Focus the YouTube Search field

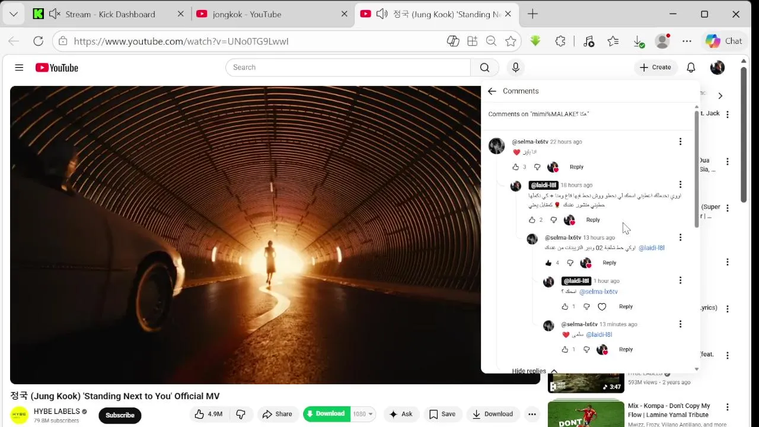[348, 68]
